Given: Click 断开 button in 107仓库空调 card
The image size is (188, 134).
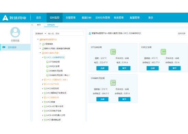Looking at the screenshot, I should click(x=124, y=68).
